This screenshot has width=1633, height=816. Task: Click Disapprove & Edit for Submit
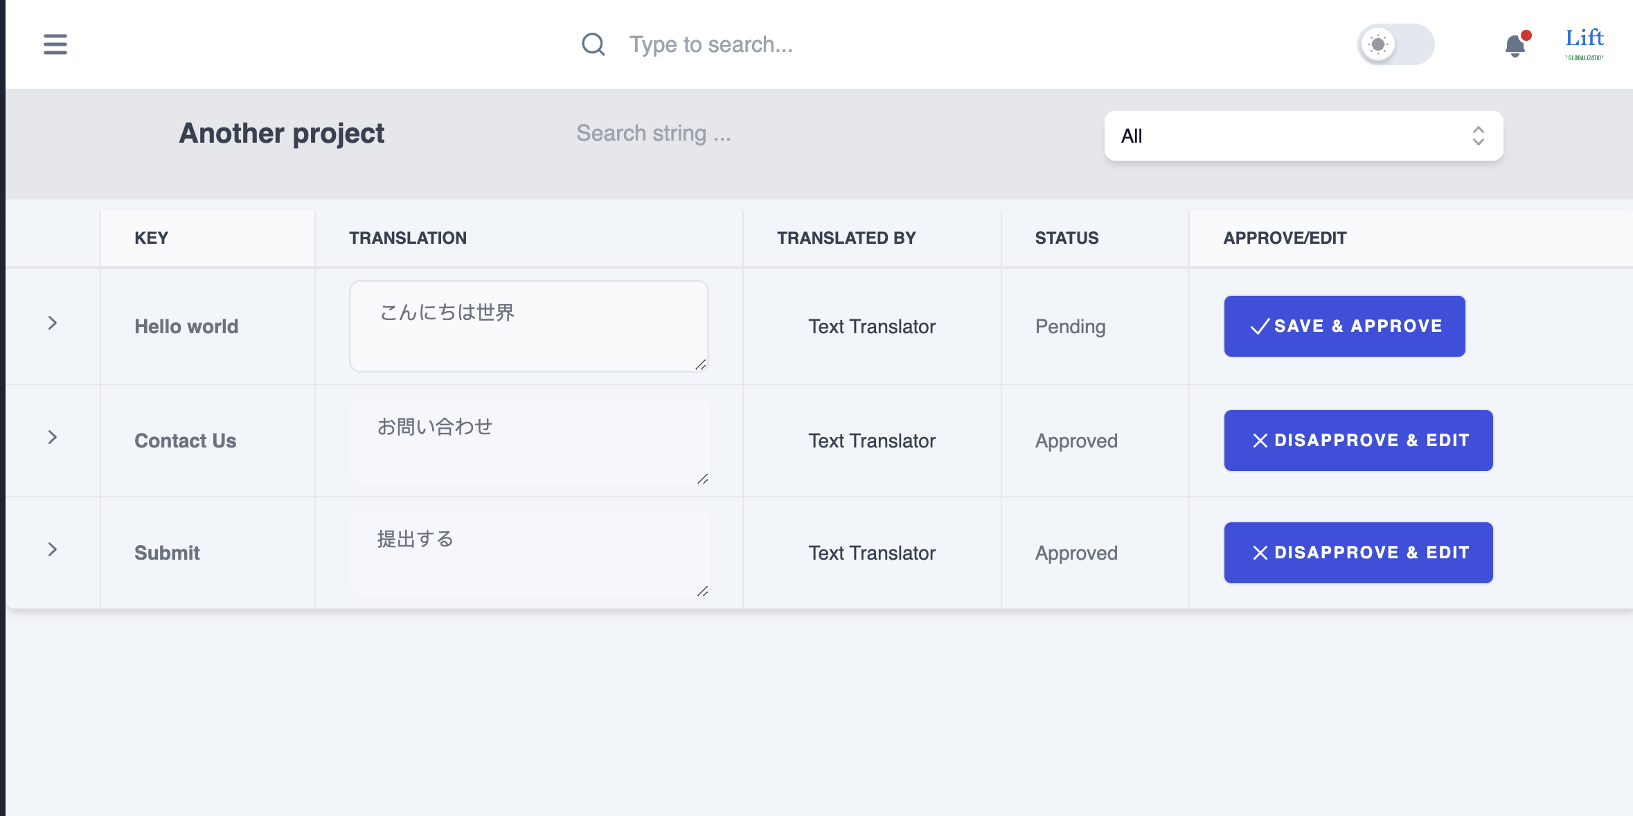1358,553
